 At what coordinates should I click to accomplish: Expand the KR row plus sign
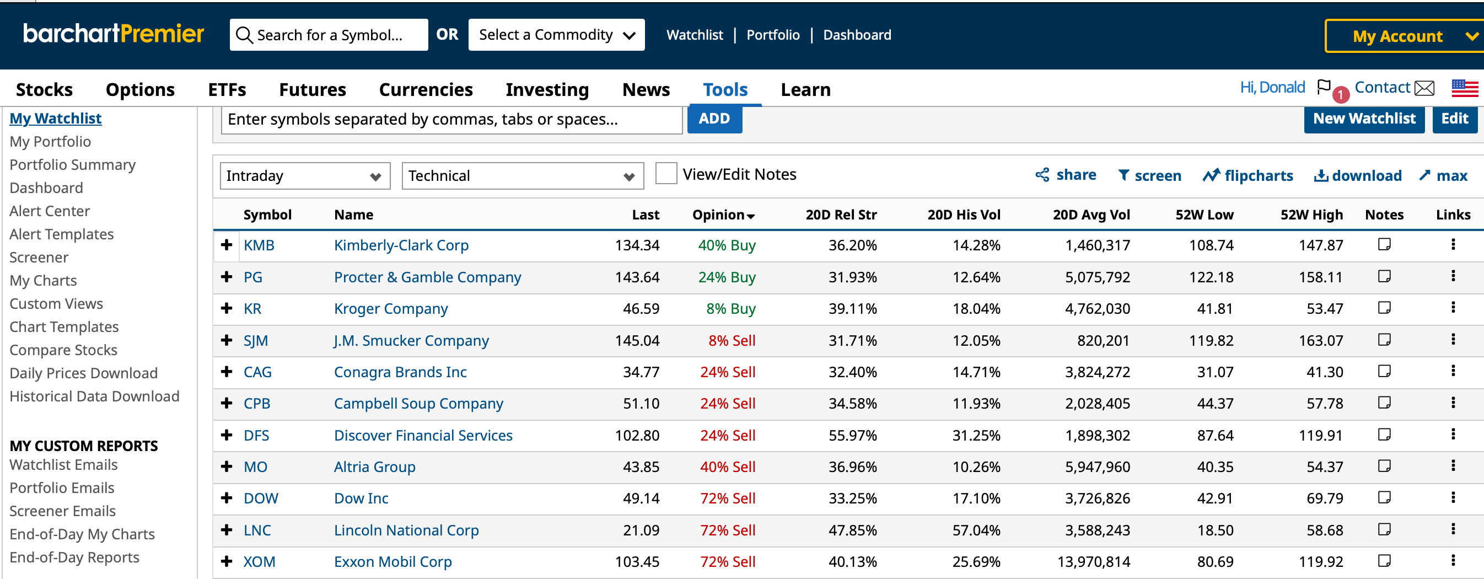pos(227,308)
